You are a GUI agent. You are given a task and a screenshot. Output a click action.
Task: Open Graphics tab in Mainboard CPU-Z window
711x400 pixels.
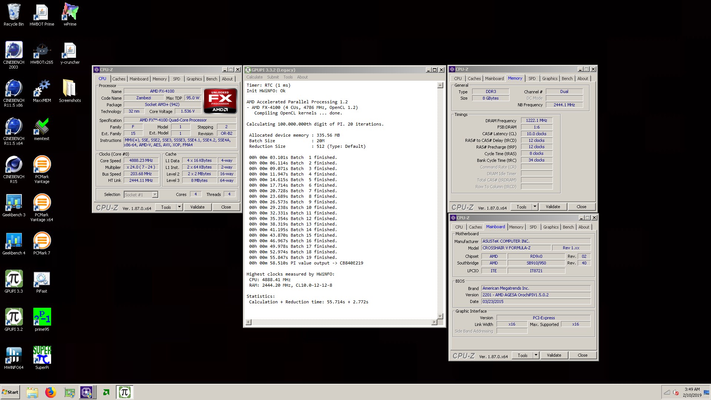point(551,227)
